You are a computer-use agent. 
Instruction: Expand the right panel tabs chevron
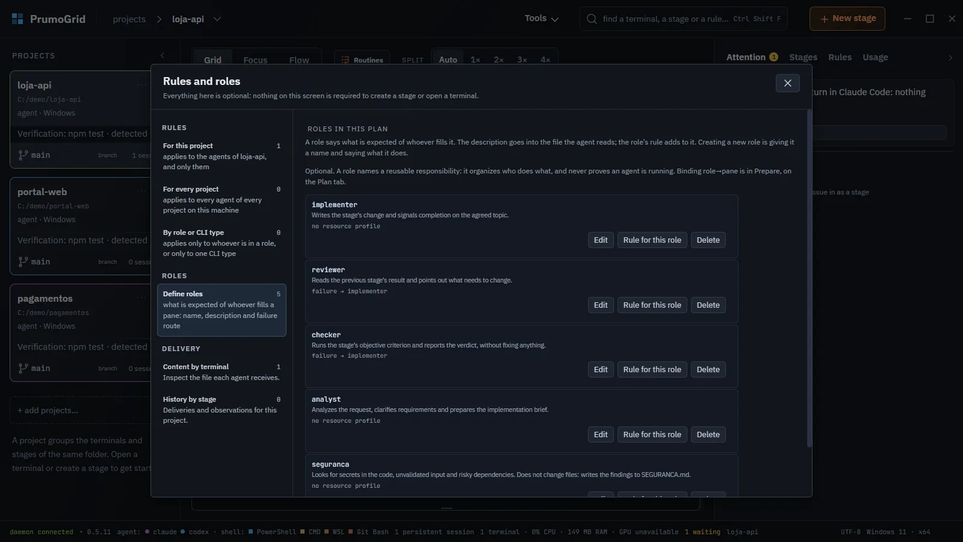click(x=950, y=58)
